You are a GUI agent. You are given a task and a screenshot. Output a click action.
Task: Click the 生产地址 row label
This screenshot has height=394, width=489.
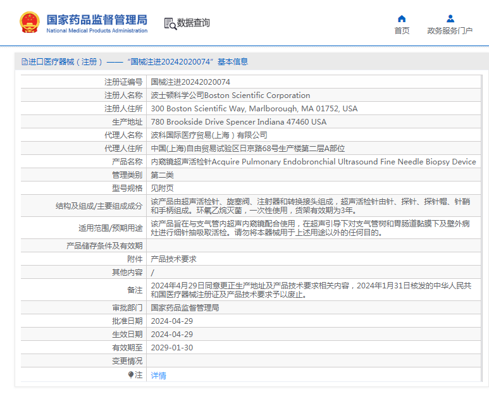(127, 122)
